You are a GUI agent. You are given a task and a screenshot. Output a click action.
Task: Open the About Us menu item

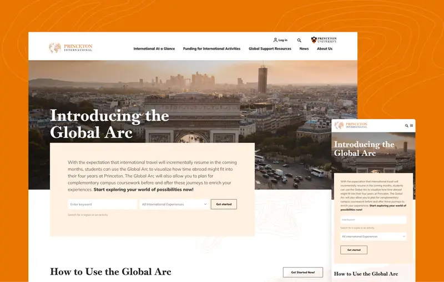tap(325, 49)
